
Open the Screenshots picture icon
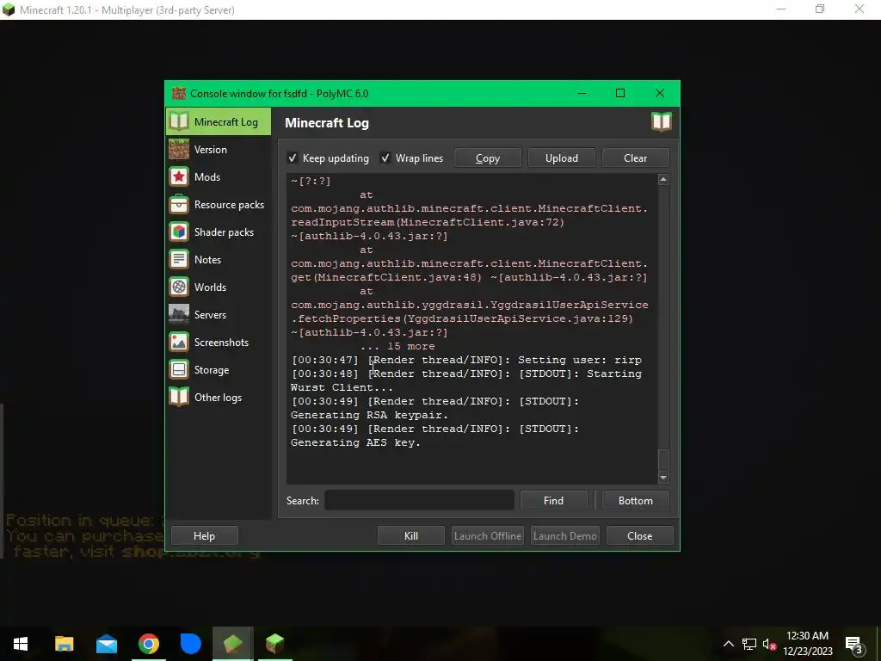pyautogui.click(x=179, y=343)
